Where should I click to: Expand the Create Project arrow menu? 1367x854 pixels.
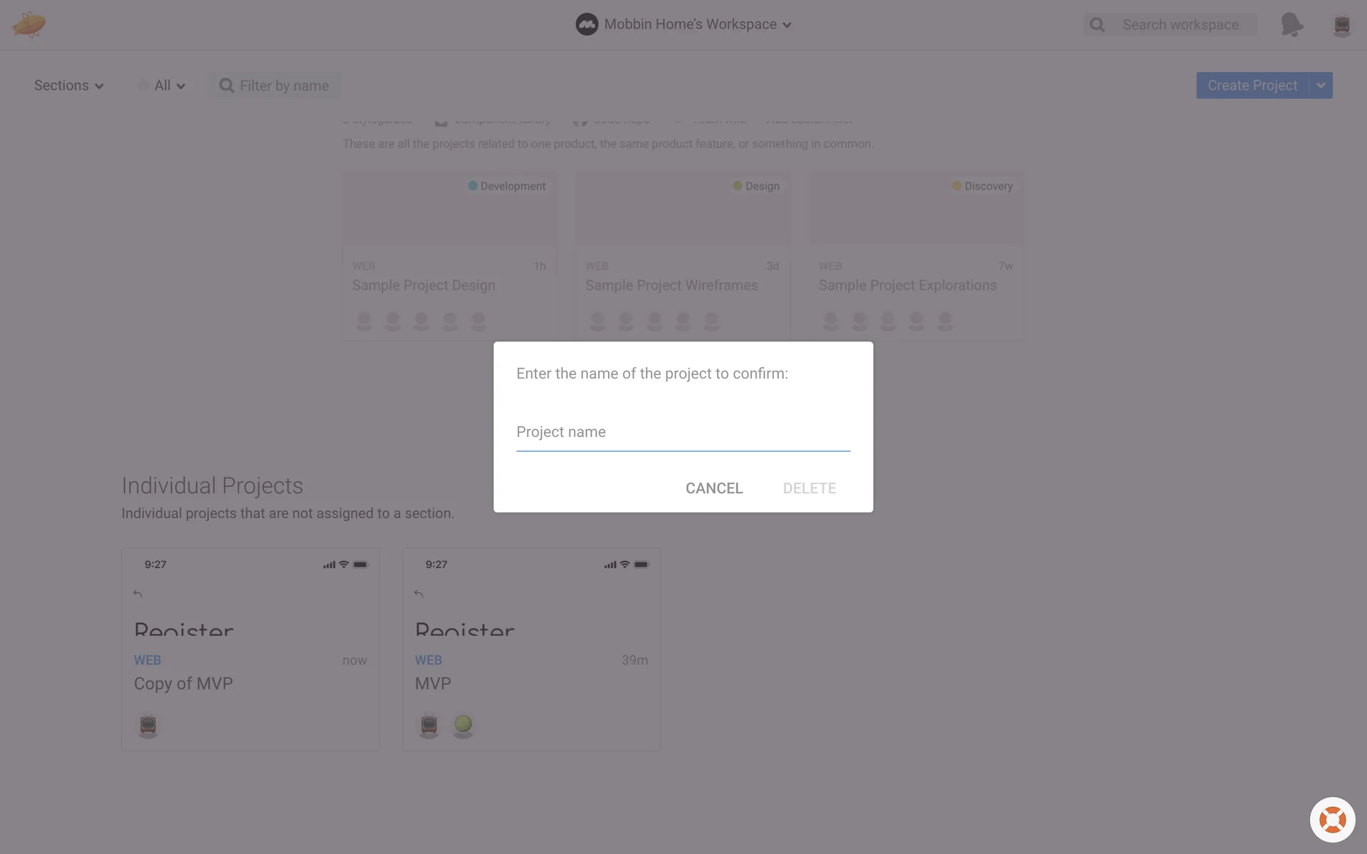click(1321, 85)
